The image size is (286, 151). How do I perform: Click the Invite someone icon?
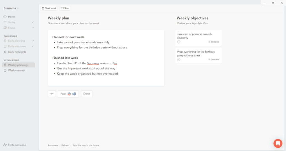pyautogui.click(x=5, y=145)
